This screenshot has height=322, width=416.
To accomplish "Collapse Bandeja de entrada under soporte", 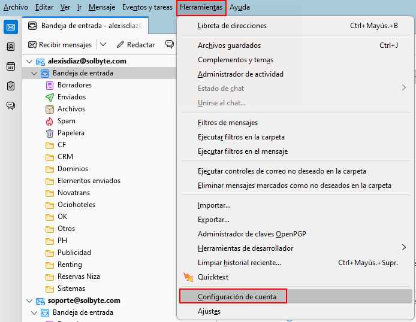I will 34,313.
